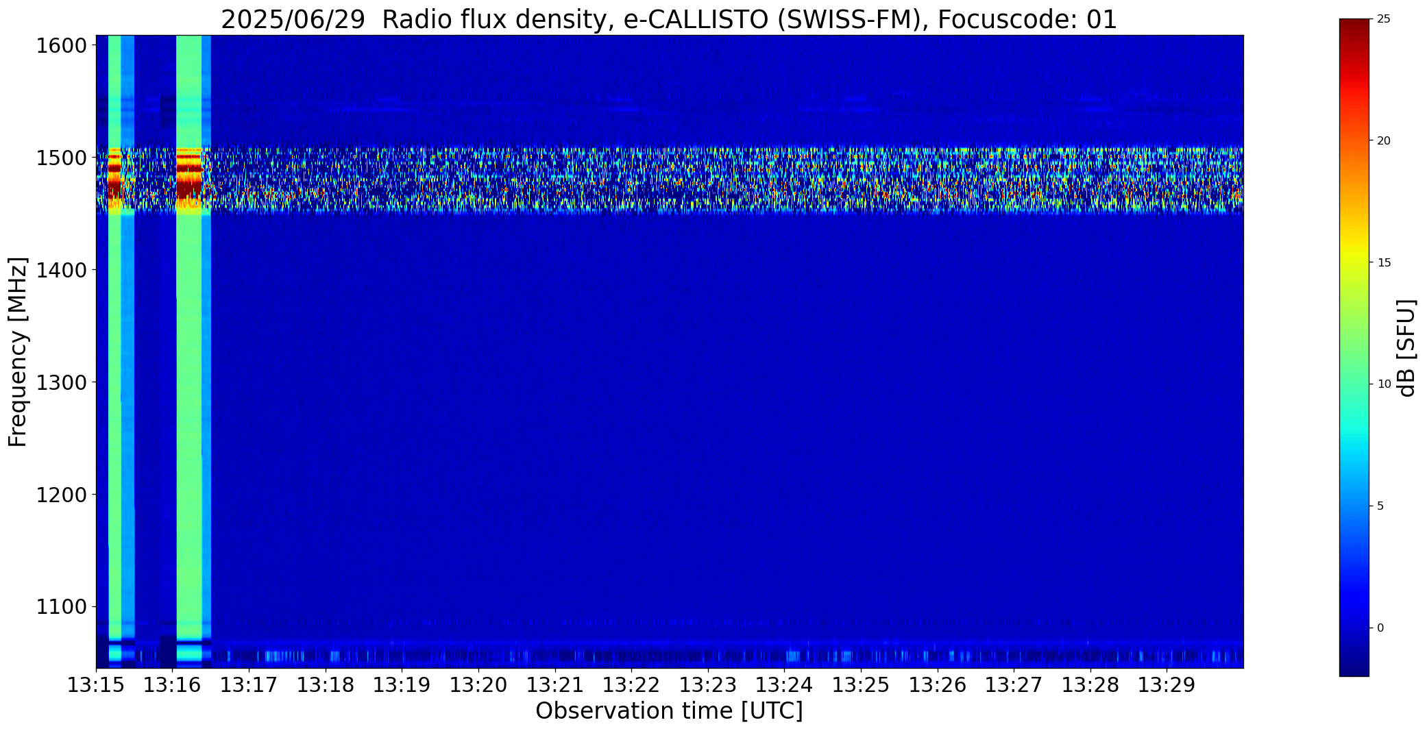Click the 13:21 time tick label
The width and height of the screenshot is (1427, 731).
[x=555, y=685]
